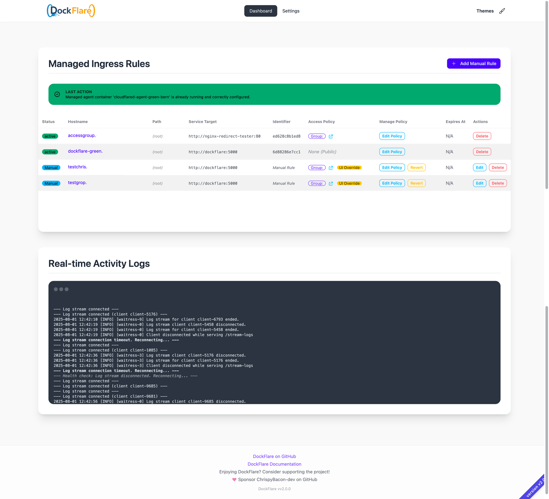This screenshot has height=499, width=549.
Task: Click the pink heart sponsor icon
Action: pyautogui.click(x=234, y=480)
